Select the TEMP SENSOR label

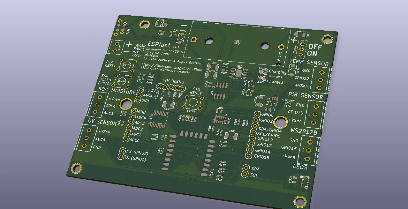309,62
